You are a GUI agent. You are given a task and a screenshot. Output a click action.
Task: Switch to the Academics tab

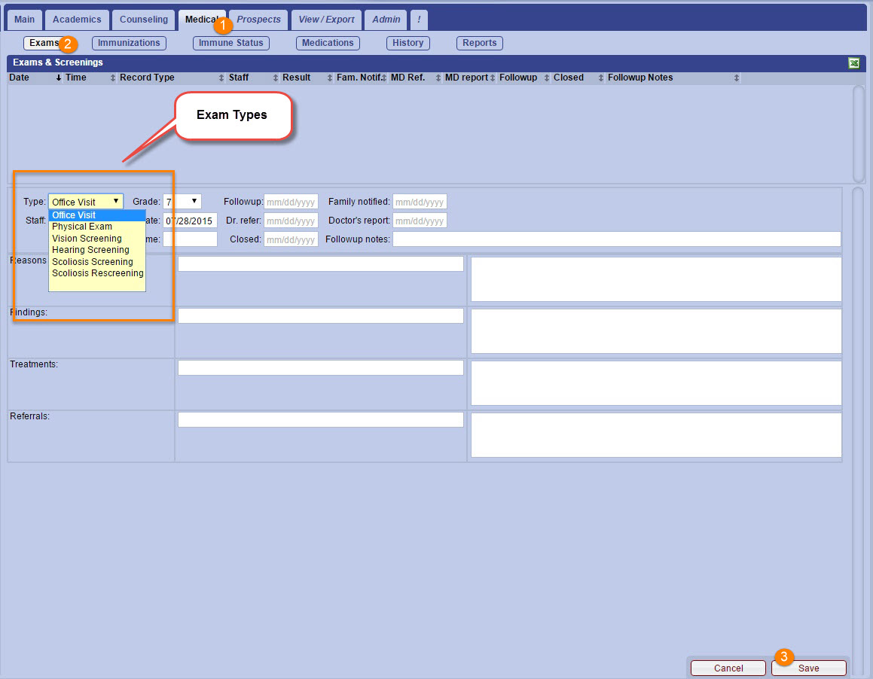[78, 20]
